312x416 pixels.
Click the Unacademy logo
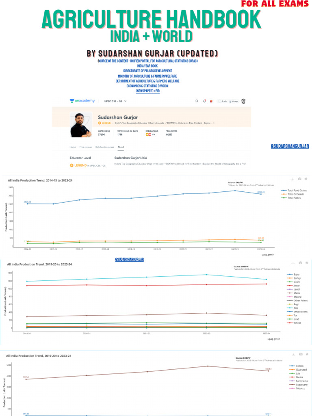click(82, 101)
